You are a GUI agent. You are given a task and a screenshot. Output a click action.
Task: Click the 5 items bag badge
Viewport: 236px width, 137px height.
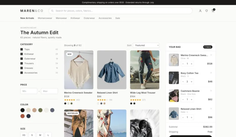tap(208, 47)
